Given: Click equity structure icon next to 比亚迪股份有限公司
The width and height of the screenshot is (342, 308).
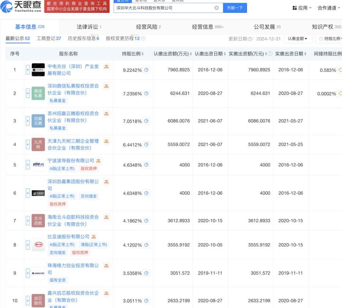Looking at the screenshot, I should click(x=94, y=237).
